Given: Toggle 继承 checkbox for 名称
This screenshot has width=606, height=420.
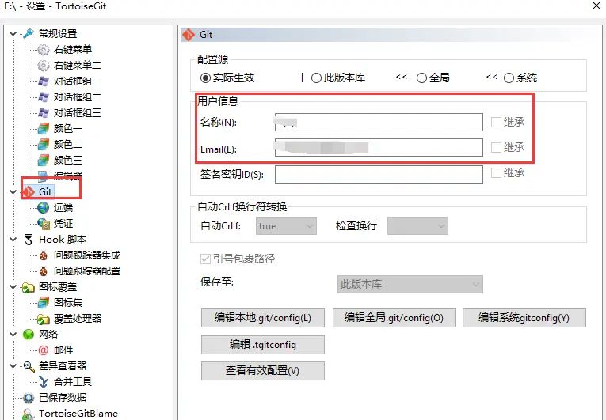Looking at the screenshot, I should pyautogui.click(x=496, y=122).
